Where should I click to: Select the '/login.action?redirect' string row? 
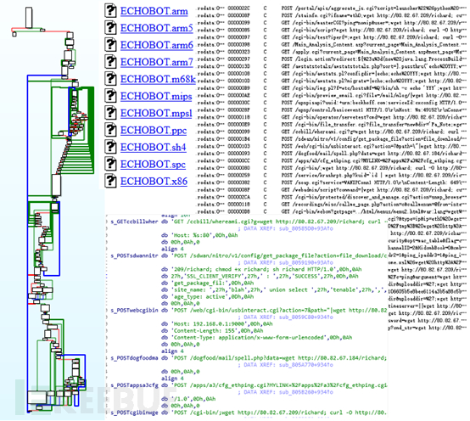click(332, 59)
